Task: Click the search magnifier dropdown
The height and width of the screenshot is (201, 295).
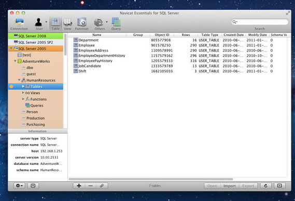Action: [x=235, y=22]
